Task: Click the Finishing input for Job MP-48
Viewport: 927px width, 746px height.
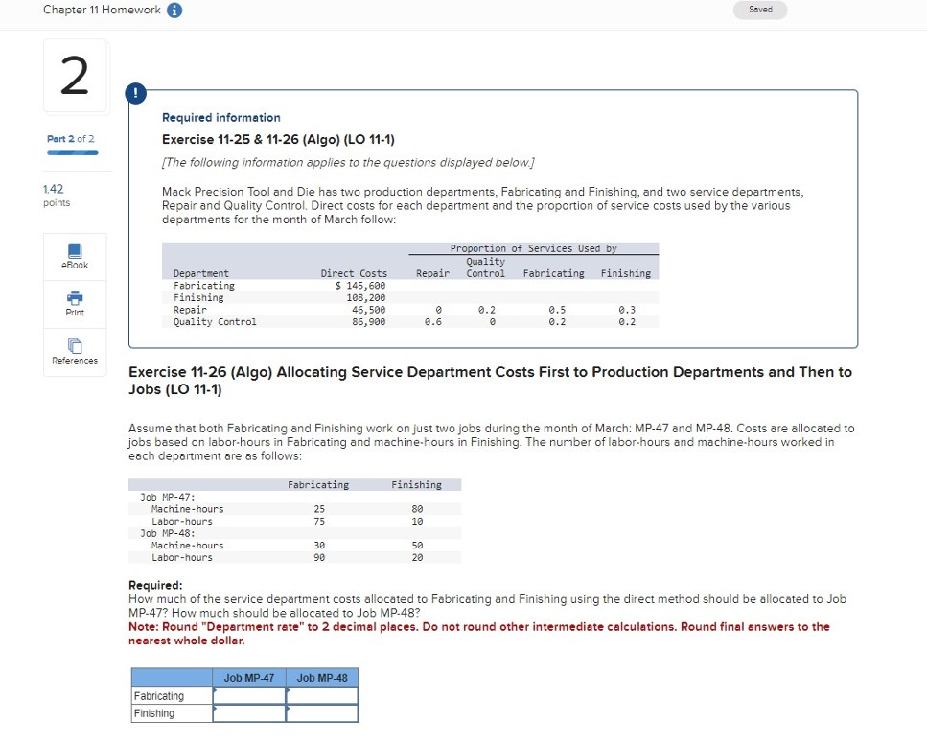Action: click(321, 713)
